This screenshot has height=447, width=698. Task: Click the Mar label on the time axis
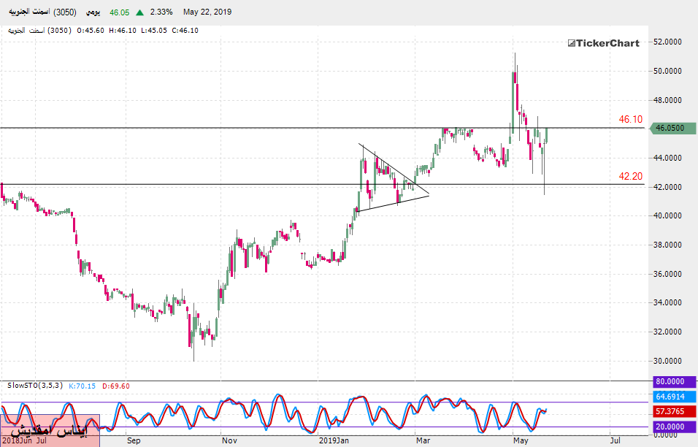pyautogui.click(x=423, y=440)
